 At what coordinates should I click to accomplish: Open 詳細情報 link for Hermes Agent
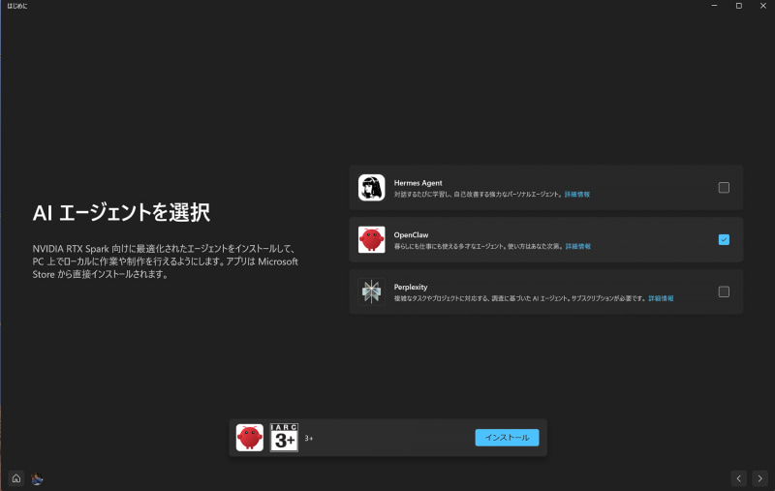click(577, 195)
